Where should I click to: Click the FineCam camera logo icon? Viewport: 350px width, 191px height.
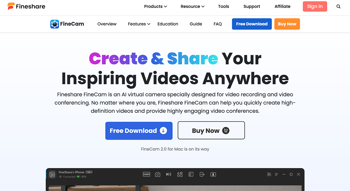click(x=55, y=24)
